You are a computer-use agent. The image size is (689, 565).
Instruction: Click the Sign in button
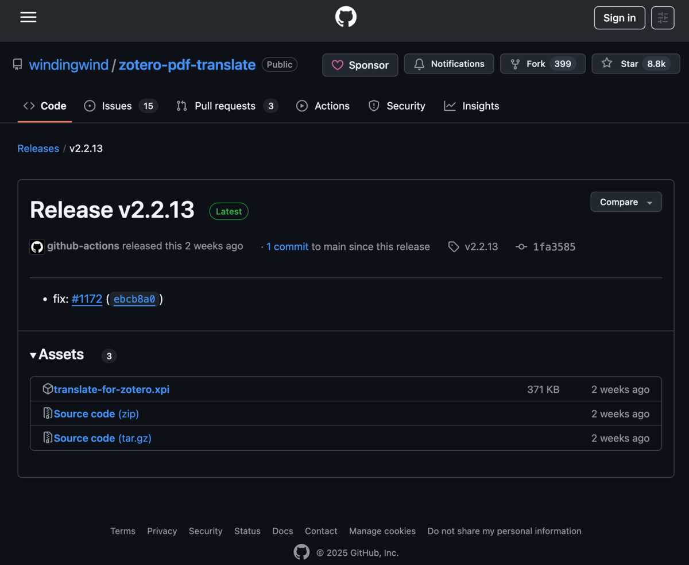pos(620,18)
